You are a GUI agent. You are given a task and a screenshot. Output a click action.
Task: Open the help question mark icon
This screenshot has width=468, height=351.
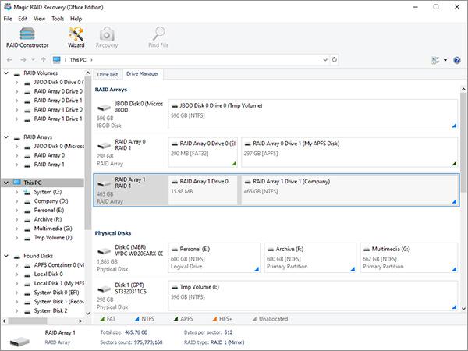click(x=456, y=60)
